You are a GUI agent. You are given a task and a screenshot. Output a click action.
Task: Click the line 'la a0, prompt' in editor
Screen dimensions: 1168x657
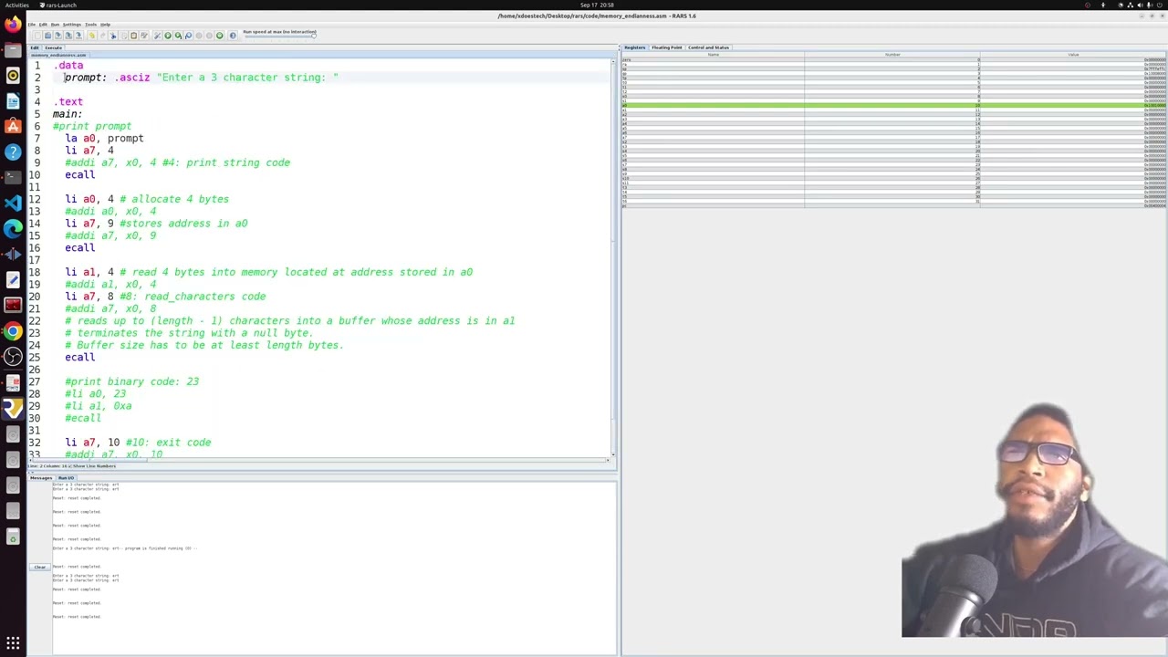point(104,139)
